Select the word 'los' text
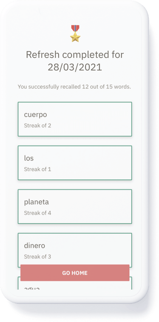159x322 pixels. (x=28, y=158)
